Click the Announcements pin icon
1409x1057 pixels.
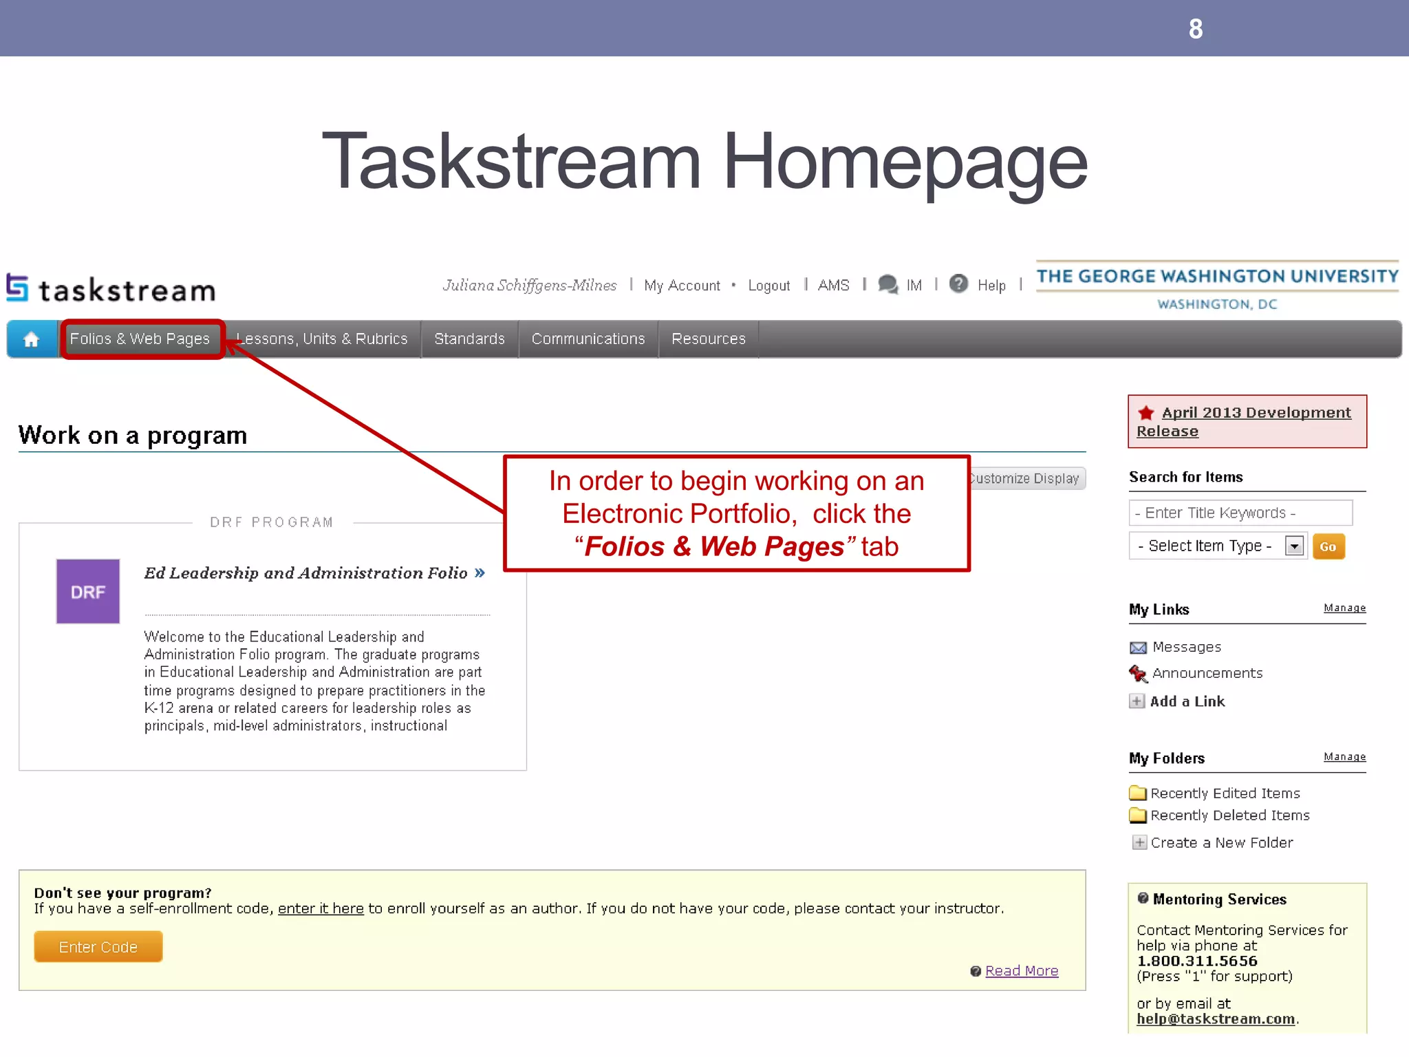coord(1138,674)
